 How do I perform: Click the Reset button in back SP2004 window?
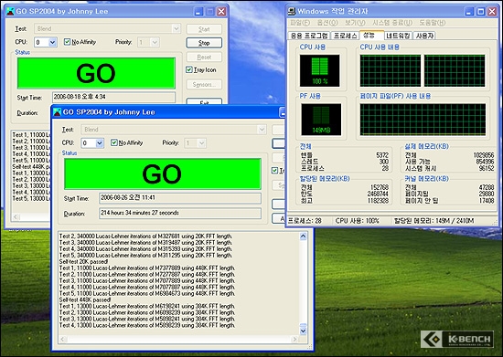coord(204,57)
